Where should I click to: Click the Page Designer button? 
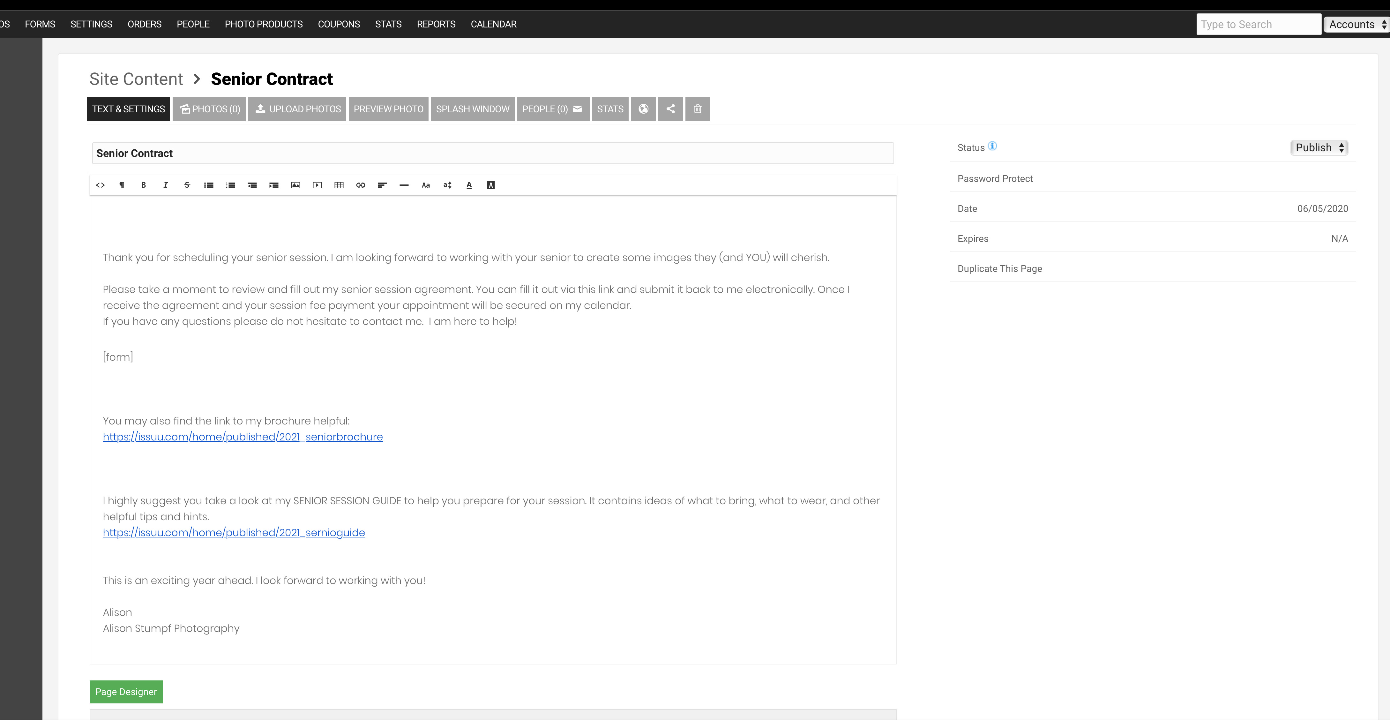[x=126, y=692]
